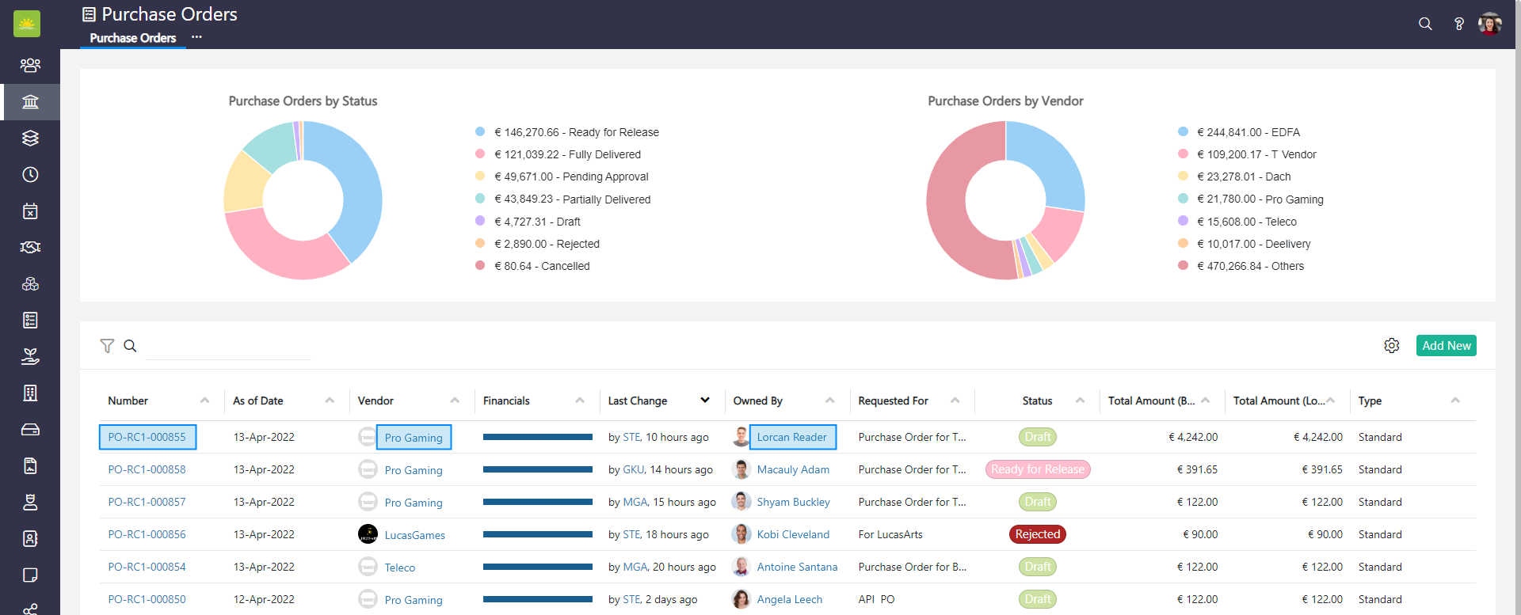
Task: Click the help question mark icon
Action: [x=1458, y=24]
